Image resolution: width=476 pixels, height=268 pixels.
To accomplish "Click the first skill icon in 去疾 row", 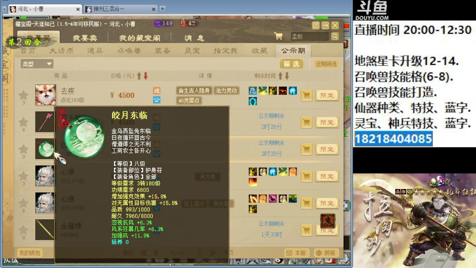I will click(253, 90).
